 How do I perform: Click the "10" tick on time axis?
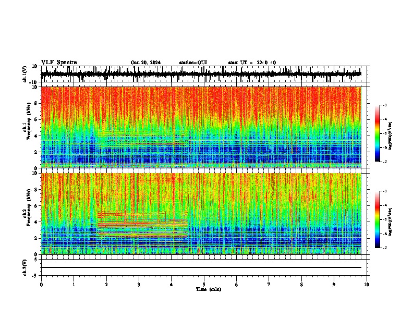pyautogui.click(x=367, y=285)
